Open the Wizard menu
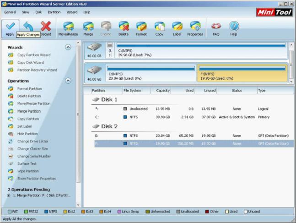Image resolution: width=296 pixels, height=223 pixels. point(72,12)
